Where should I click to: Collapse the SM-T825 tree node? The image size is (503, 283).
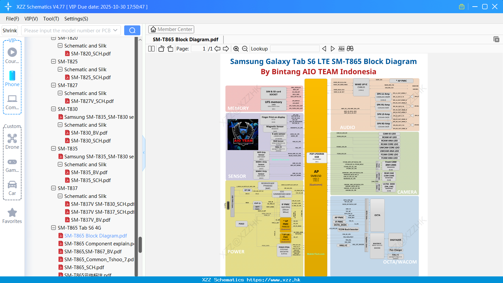[54, 61]
